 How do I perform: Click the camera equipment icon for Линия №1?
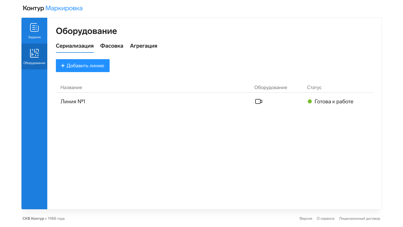(258, 101)
